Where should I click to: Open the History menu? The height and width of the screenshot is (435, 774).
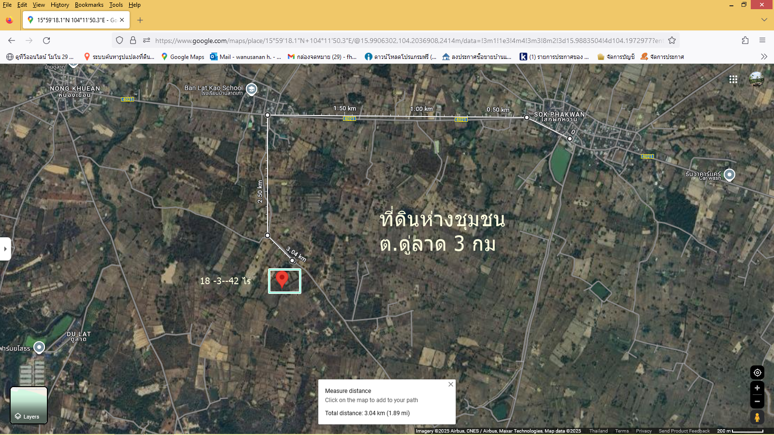(x=60, y=5)
